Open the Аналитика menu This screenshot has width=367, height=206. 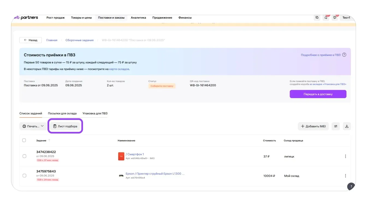[138, 18]
